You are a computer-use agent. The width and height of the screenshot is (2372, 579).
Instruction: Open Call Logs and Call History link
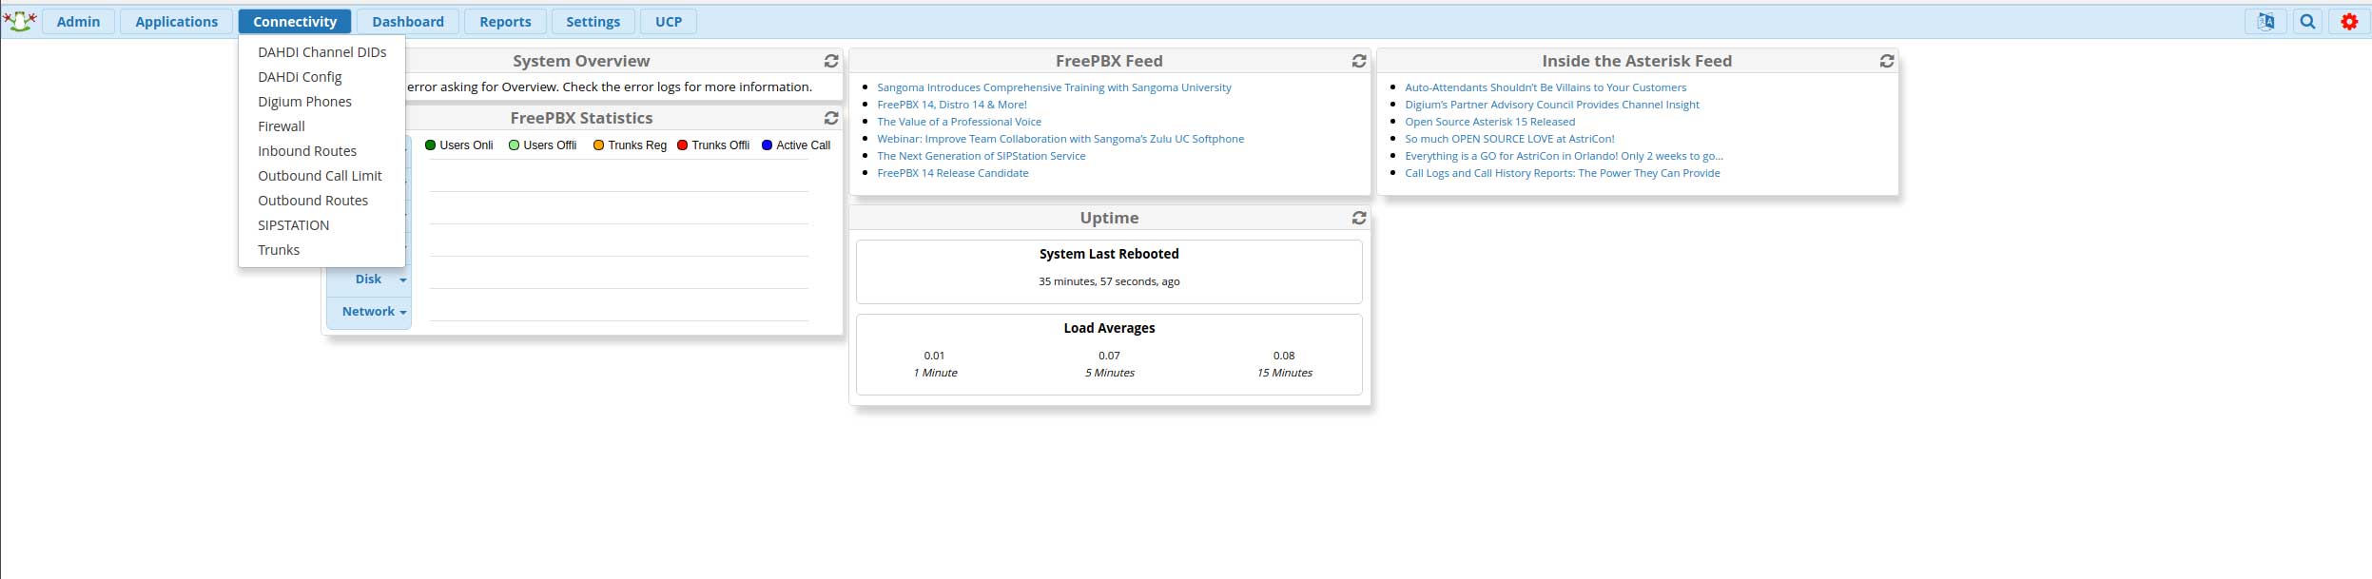click(x=1562, y=173)
